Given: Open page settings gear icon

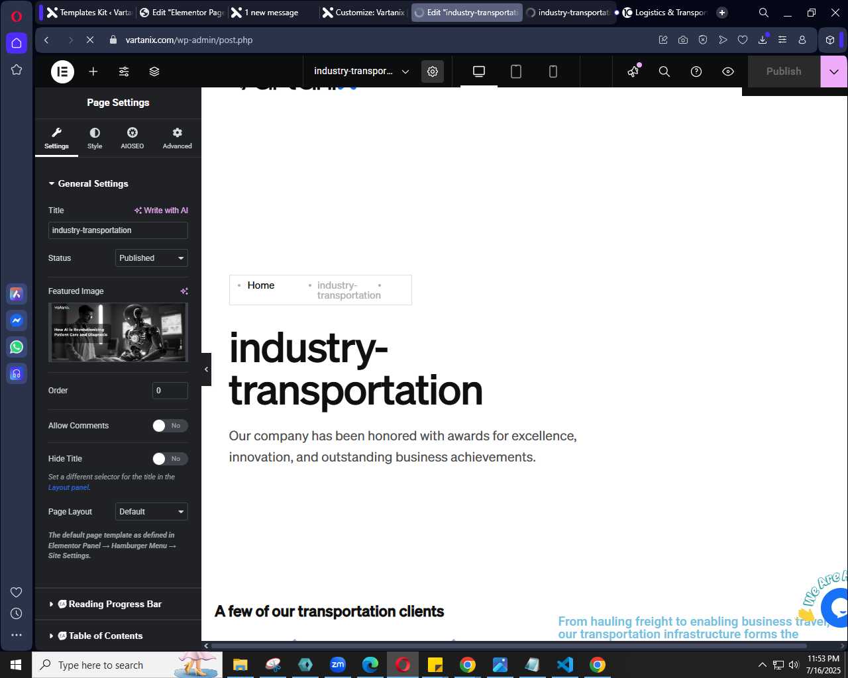Looking at the screenshot, I should [433, 72].
